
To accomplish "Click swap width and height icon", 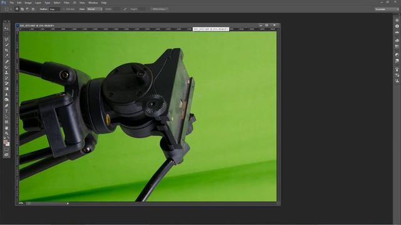I will [125, 9].
